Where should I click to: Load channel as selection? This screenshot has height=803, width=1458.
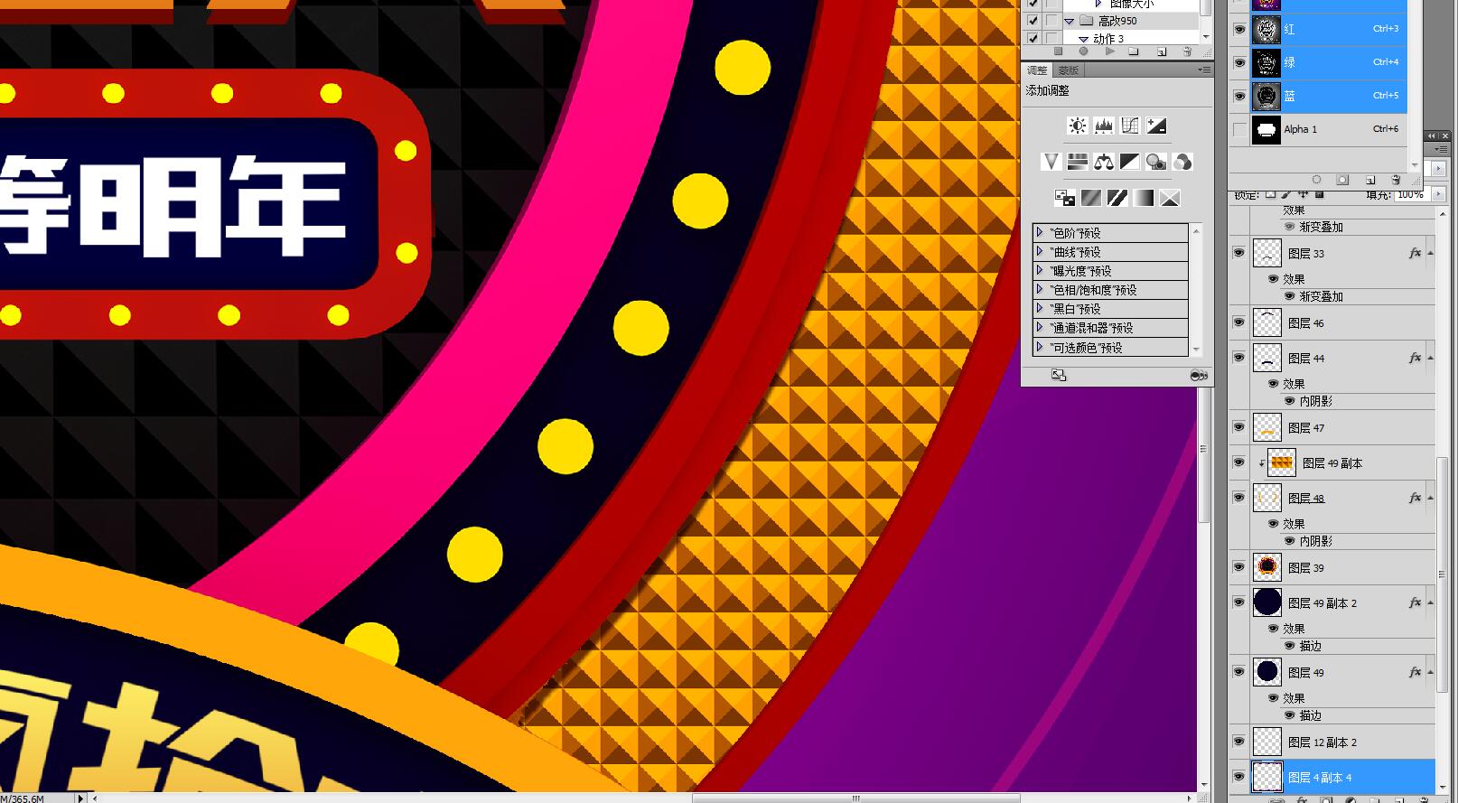(1316, 180)
